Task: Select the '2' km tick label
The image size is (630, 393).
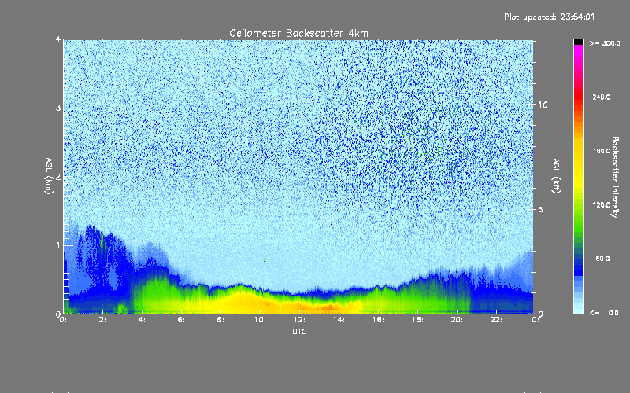Action: (x=58, y=176)
